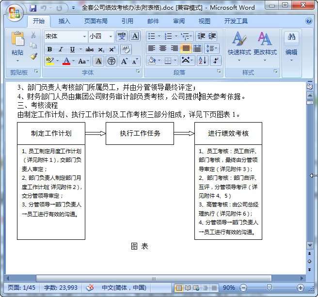Sort text A to Z icon
318x297 pixels.
pos(203,61)
